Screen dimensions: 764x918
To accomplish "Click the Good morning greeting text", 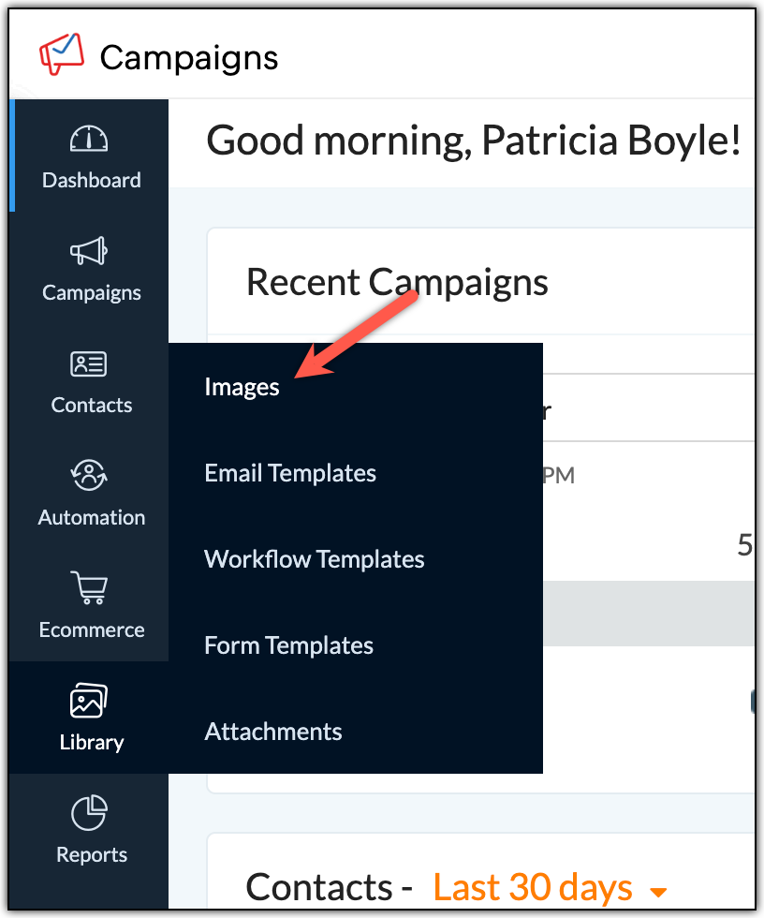I will [x=474, y=141].
